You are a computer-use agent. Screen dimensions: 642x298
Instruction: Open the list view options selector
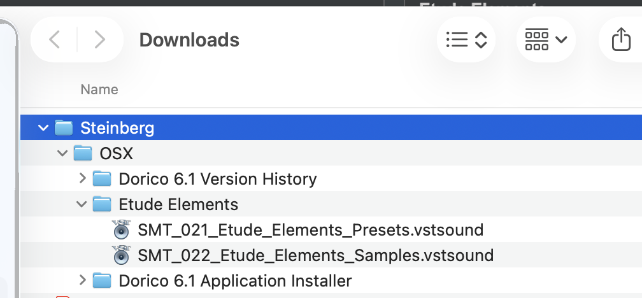click(x=466, y=40)
